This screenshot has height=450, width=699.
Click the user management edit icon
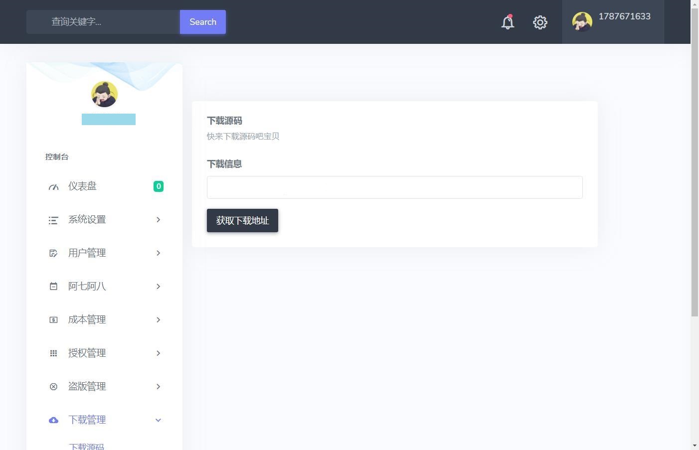(53, 253)
